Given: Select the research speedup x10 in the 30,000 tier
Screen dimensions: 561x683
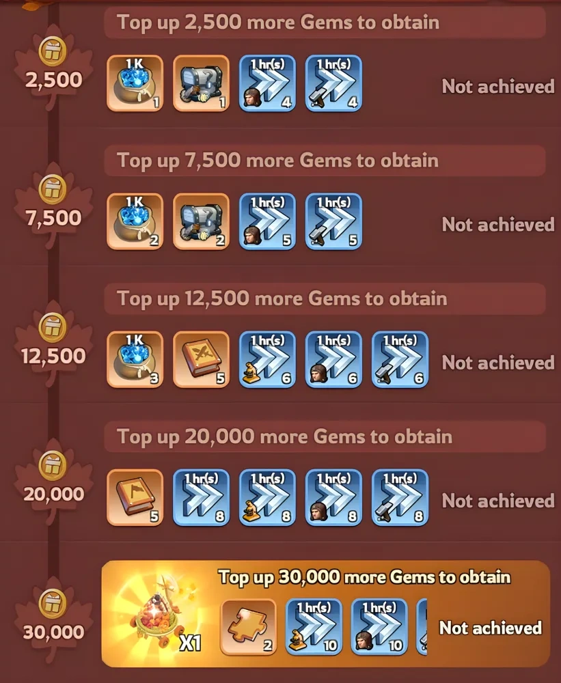Looking at the screenshot, I should 314,627.
